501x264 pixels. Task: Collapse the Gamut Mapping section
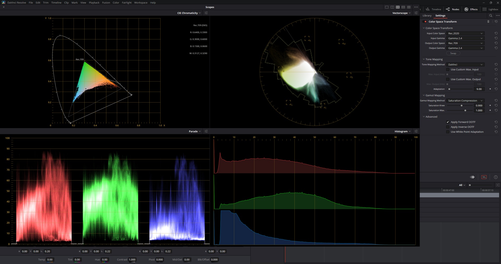pos(424,95)
